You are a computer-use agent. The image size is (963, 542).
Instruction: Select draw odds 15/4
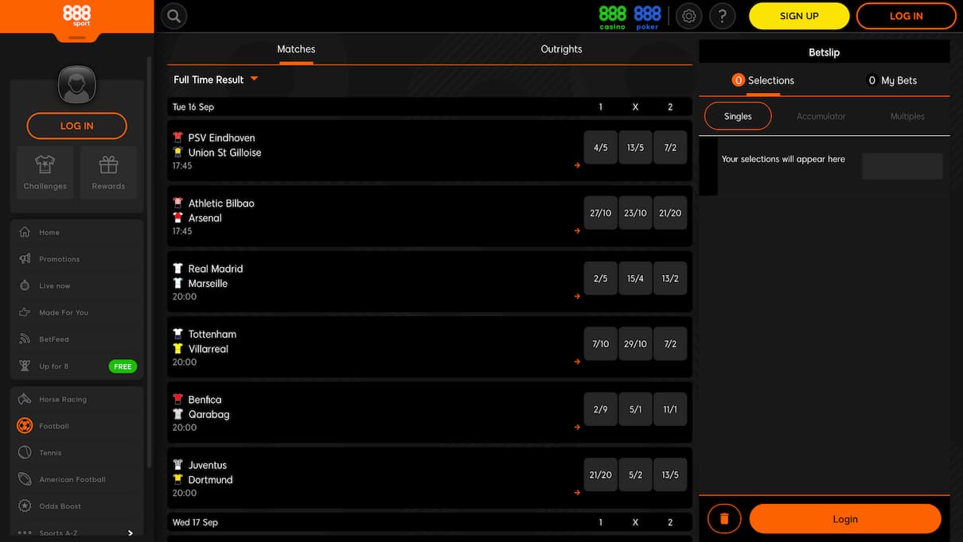635,279
